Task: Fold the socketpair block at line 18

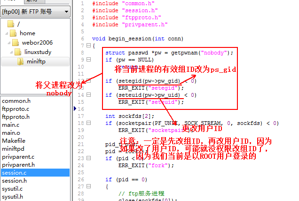Action: (x=89, y=123)
